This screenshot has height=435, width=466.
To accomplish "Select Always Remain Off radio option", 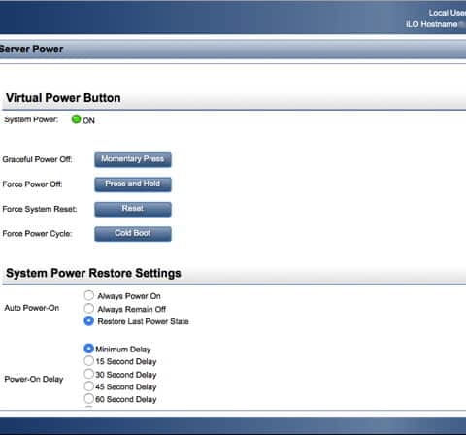I will pos(89,308).
